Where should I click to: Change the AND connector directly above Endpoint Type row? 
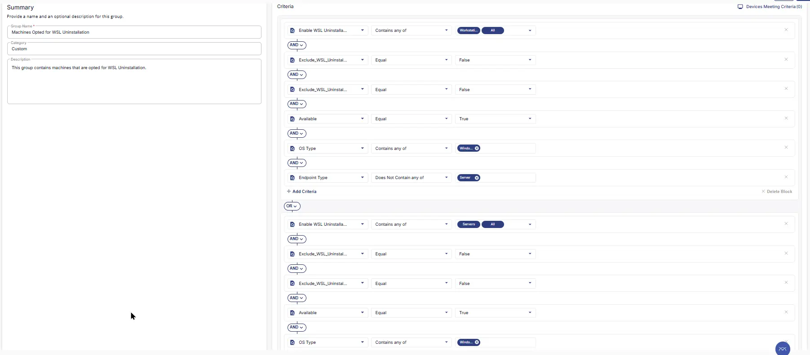coord(297,163)
